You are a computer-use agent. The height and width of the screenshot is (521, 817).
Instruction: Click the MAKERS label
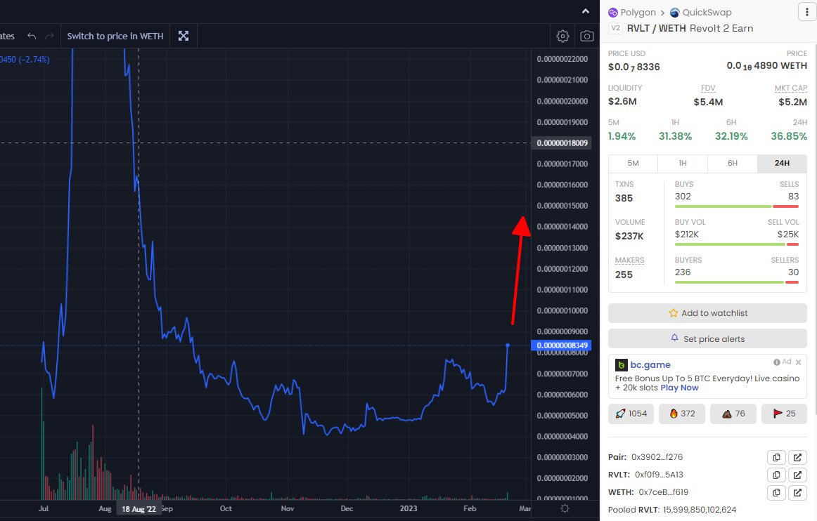tap(629, 260)
